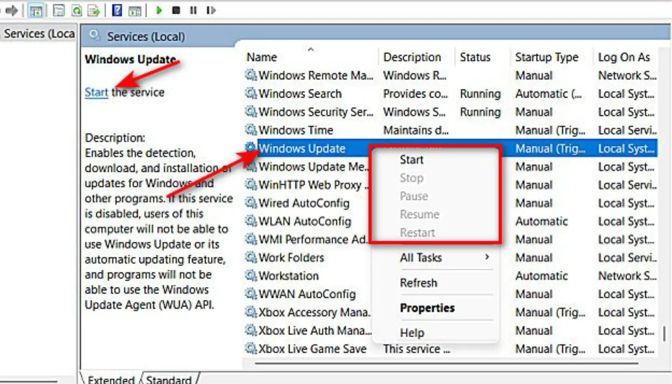Image resolution: width=672 pixels, height=384 pixels.
Task: Choose Refresh in the context menu
Action: pyautogui.click(x=418, y=283)
